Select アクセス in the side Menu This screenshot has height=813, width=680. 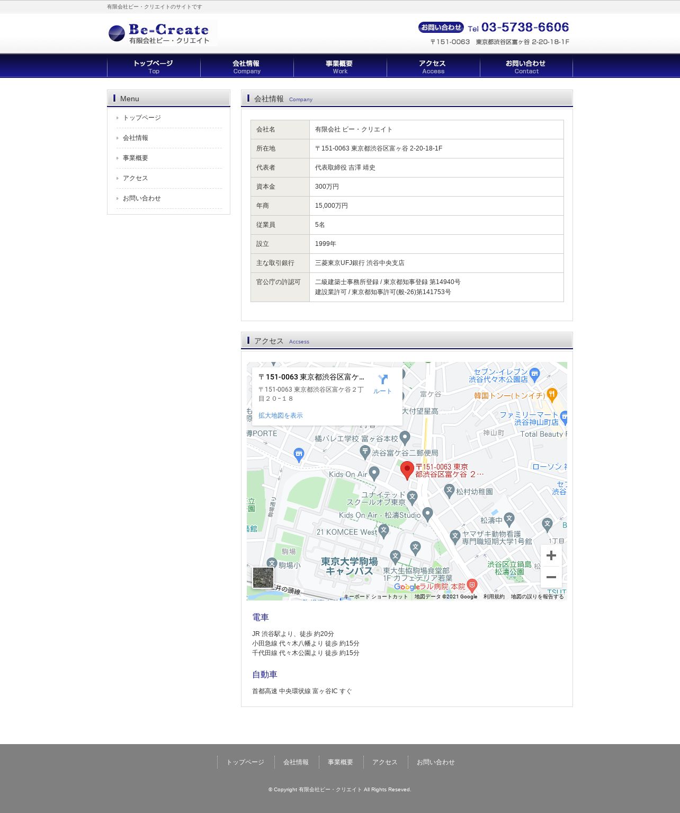point(136,178)
